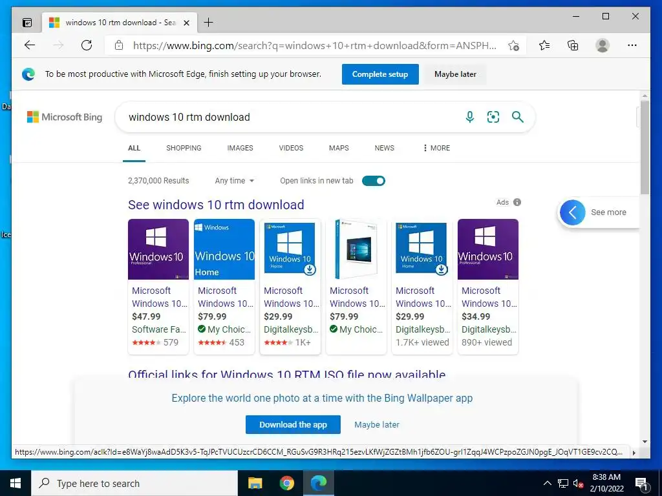Click Download the app button

[293, 425]
